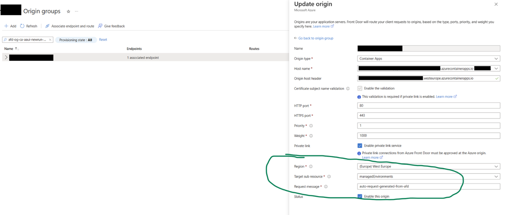Clear the search filter with X icon

[50, 40]
